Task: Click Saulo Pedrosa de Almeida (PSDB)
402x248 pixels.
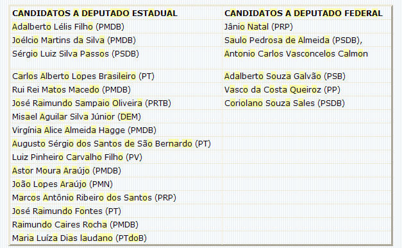Action: [x=293, y=40]
